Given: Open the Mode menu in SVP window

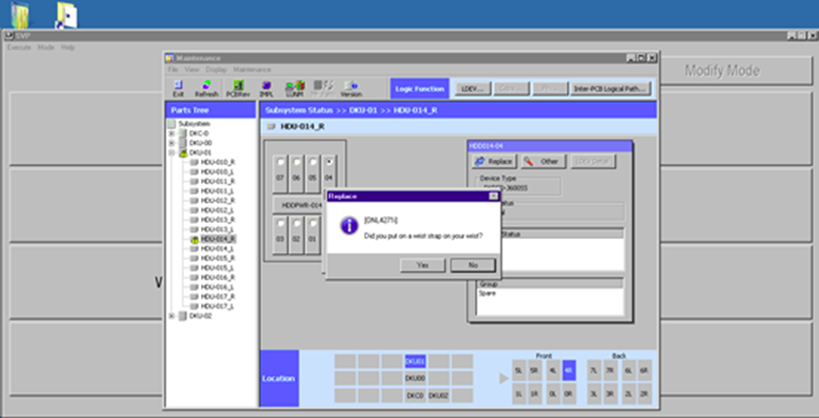Looking at the screenshot, I should tap(45, 47).
